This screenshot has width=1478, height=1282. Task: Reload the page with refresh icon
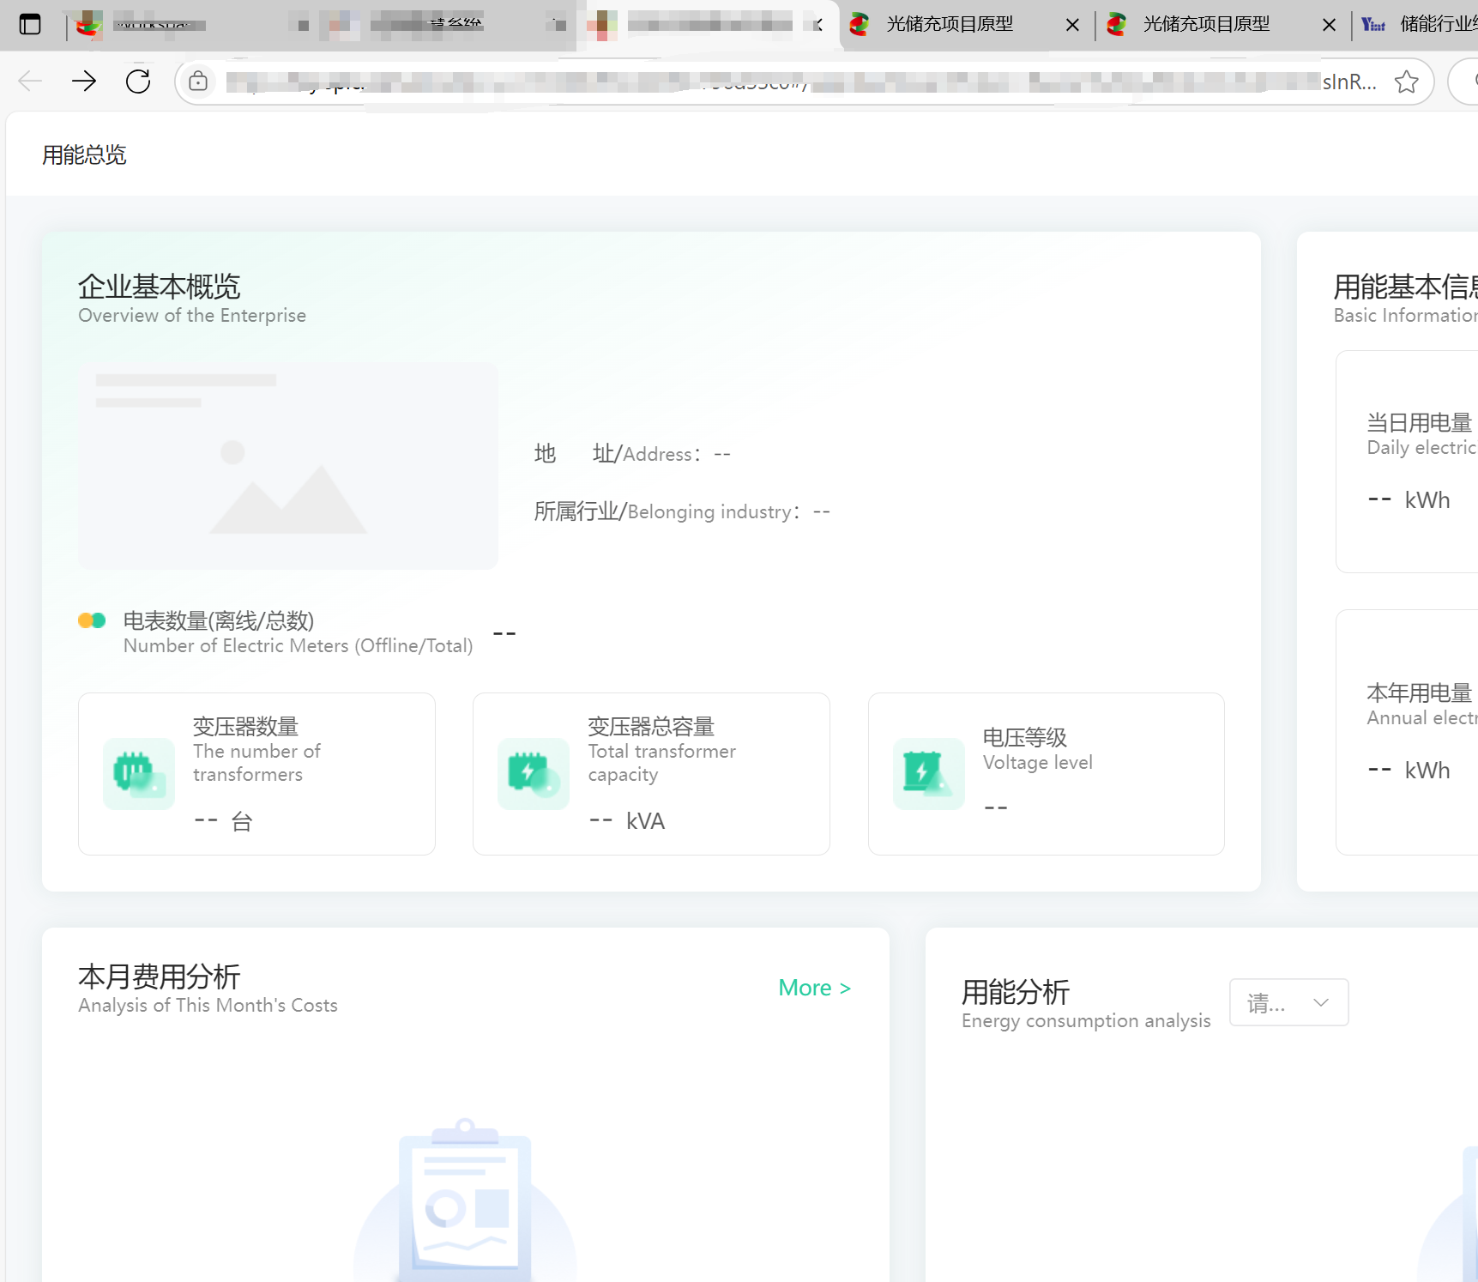[x=138, y=82]
